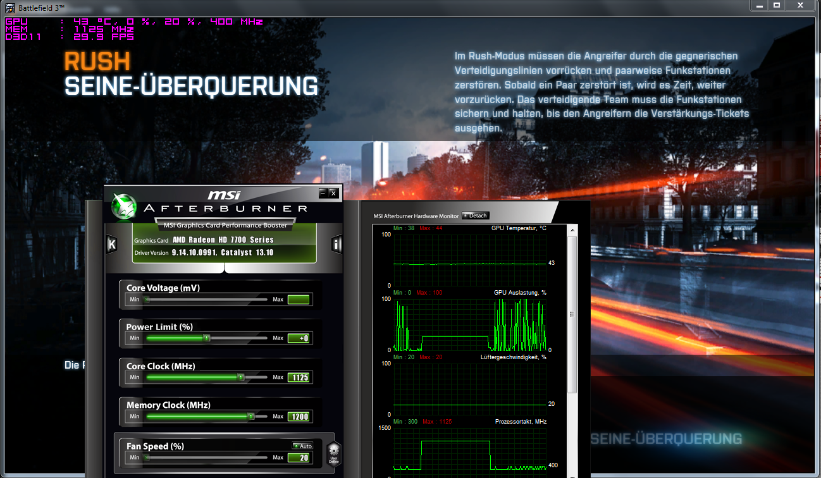Click the fan User Define gear icon
The image size is (821, 478).
(333, 453)
